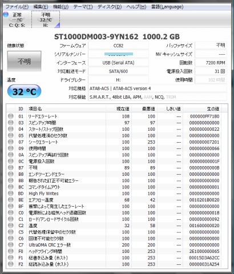
Task: Select raw value 2E1000000065
Action: 204,251
